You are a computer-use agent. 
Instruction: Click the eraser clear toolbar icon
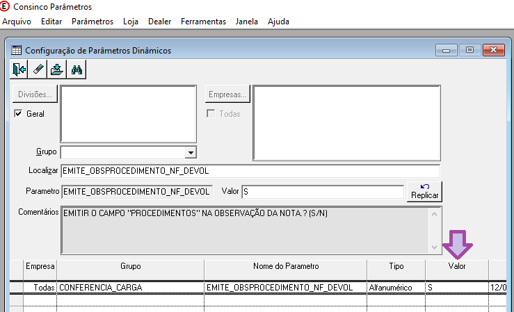pyautogui.click(x=38, y=69)
